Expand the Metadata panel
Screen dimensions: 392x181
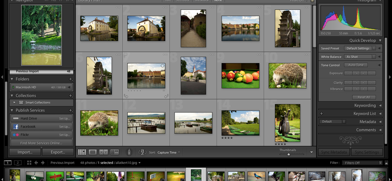(x=380, y=122)
